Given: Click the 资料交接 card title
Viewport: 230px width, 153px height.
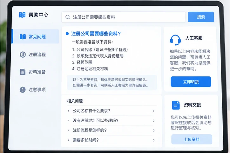Looking at the screenshot, I should pyautogui.click(x=192, y=105).
